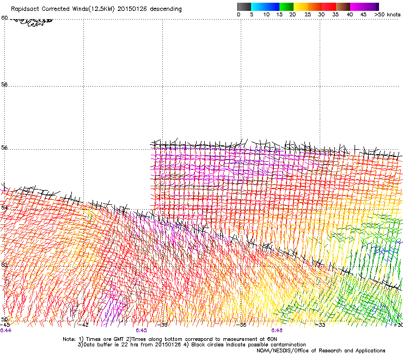Click the coastline outline near 60N top-left
The image size is (403, 354).
click(x=32, y=22)
